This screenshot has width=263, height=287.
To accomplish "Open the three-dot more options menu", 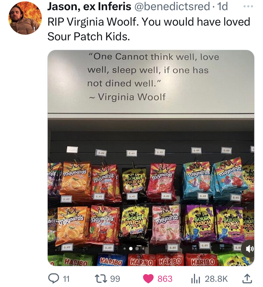I will (248, 6).
